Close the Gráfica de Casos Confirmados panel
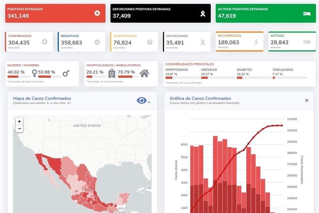 pyautogui.click(x=307, y=100)
